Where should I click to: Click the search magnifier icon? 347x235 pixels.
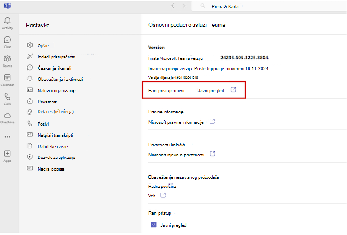(x=203, y=6)
